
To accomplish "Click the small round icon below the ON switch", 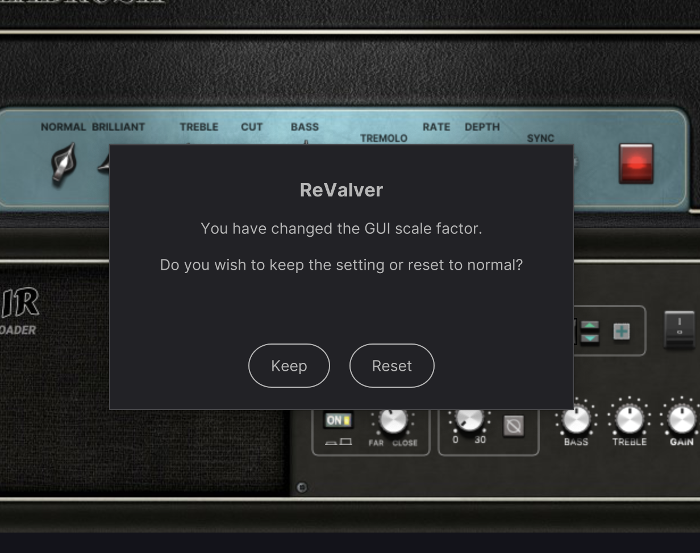I will click(302, 487).
